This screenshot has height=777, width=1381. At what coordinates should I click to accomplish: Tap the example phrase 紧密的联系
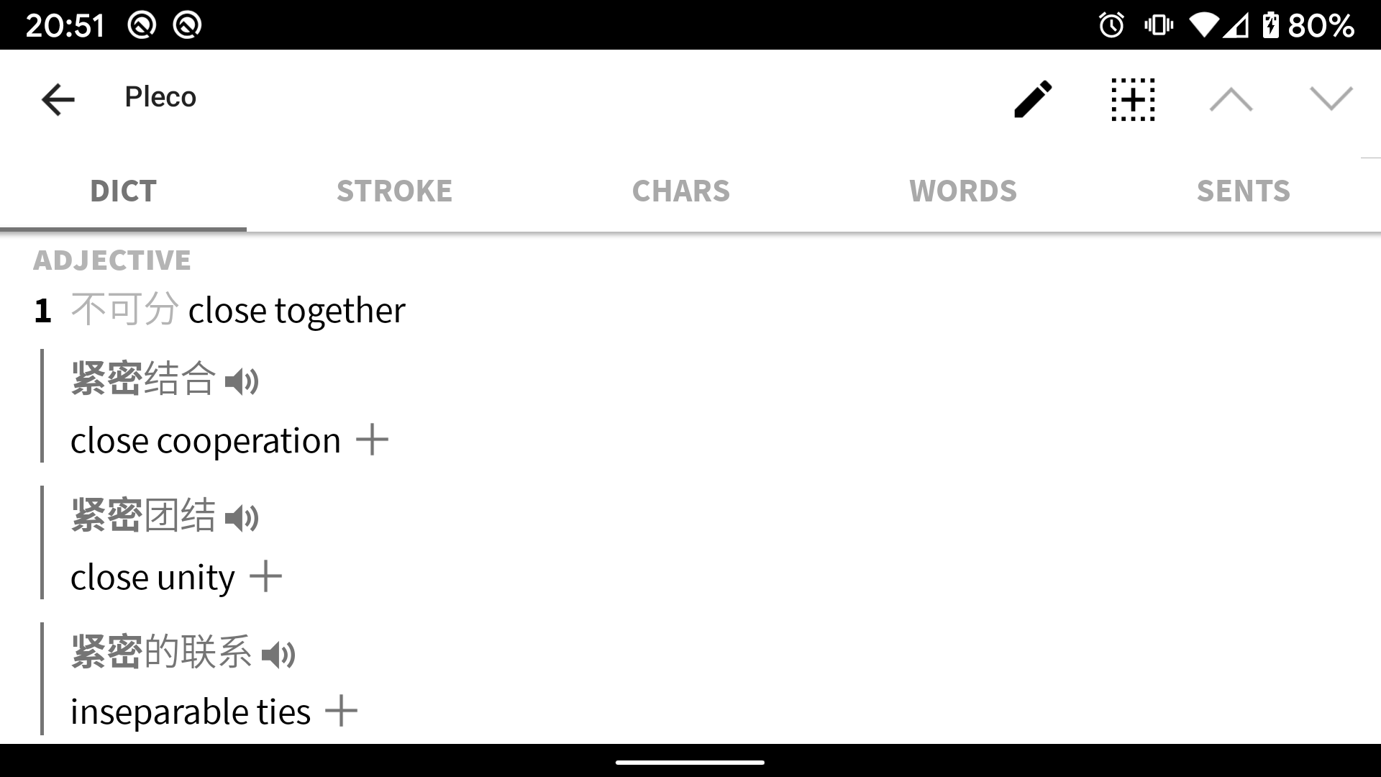click(x=161, y=652)
